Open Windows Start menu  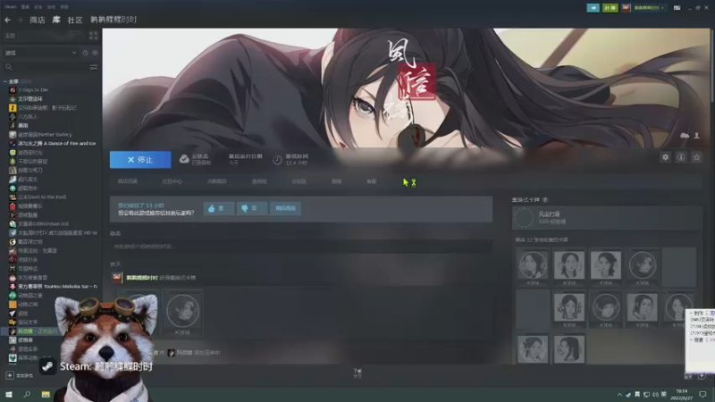tap(8, 394)
